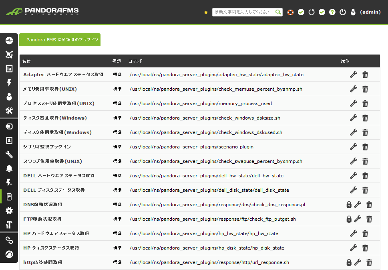Edit the プロセスメモリ使用量取得(UNIX) plugin with the wrench

354,103
